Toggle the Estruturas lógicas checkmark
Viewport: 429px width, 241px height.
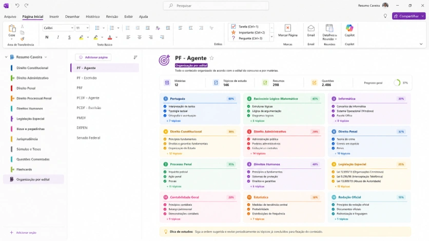click(x=248, y=107)
